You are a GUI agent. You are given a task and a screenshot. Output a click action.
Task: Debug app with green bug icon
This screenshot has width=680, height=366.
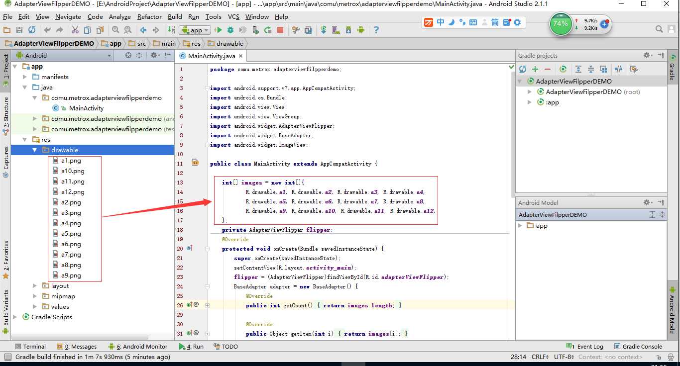(230, 30)
